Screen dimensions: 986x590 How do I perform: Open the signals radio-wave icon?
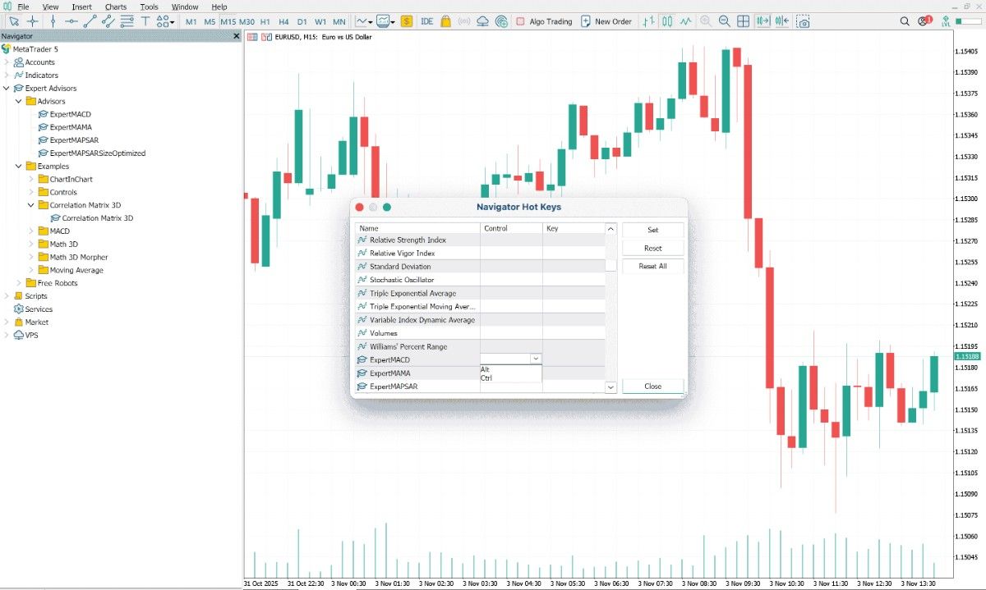pos(464,21)
